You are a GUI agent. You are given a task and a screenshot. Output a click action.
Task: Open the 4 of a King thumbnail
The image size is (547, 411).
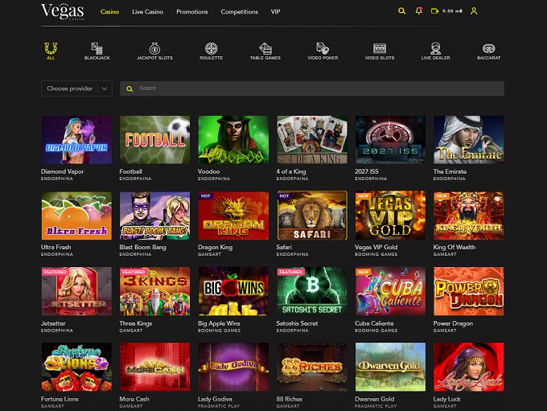click(x=312, y=140)
